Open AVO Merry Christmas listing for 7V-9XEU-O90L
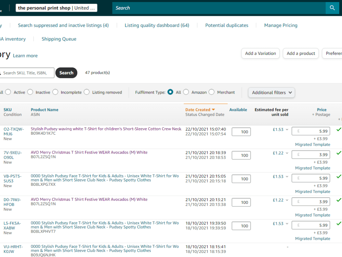The image size is (342, 257). point(89,152)
